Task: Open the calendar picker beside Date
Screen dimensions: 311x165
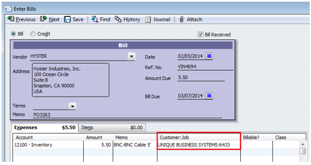Action: pos(209,56)
